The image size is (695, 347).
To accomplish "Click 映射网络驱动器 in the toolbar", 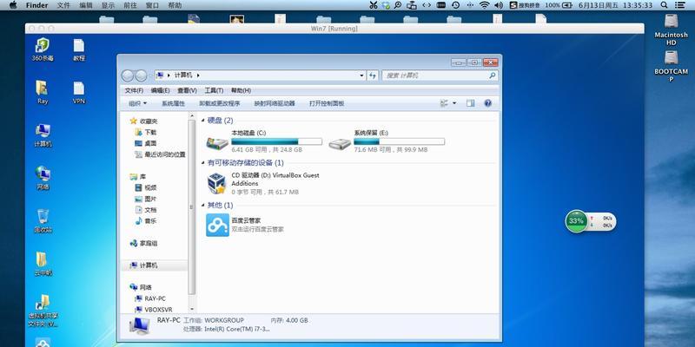I will [275, 103].
